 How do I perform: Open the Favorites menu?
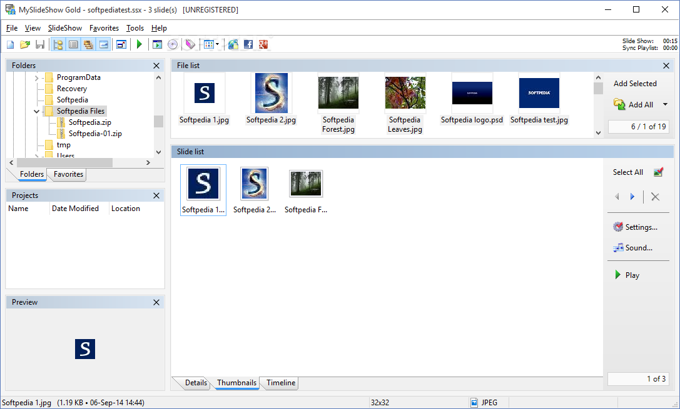104,28
